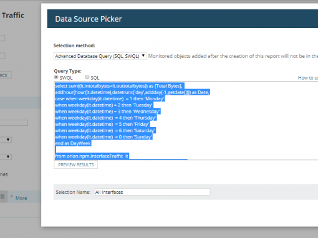Click the query line containing 'Saturday'
Image resolution: width=318 pixels, height=238 pixels.
click(x=105, y=131)
